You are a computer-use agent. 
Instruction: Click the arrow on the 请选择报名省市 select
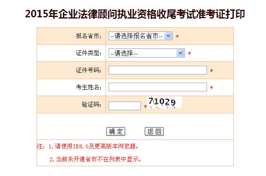[168, 36]
